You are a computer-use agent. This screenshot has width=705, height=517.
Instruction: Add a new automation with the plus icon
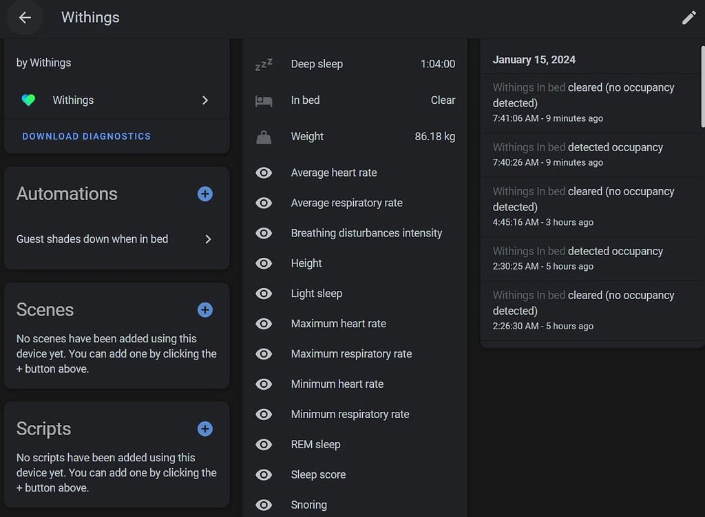point(204,194)
